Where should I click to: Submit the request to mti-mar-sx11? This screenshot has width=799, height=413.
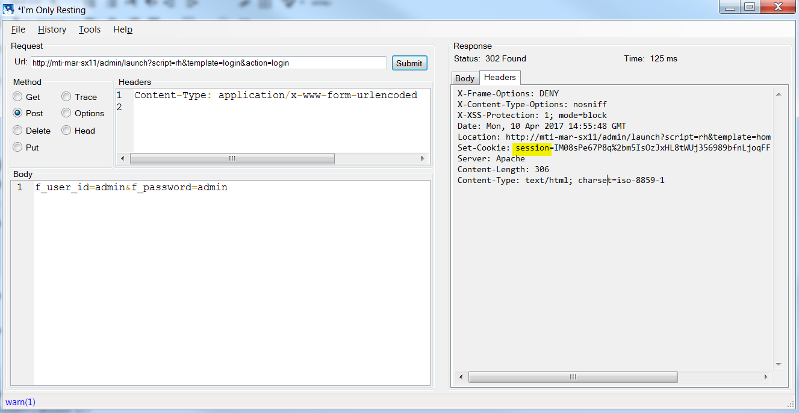pos(409,63)
